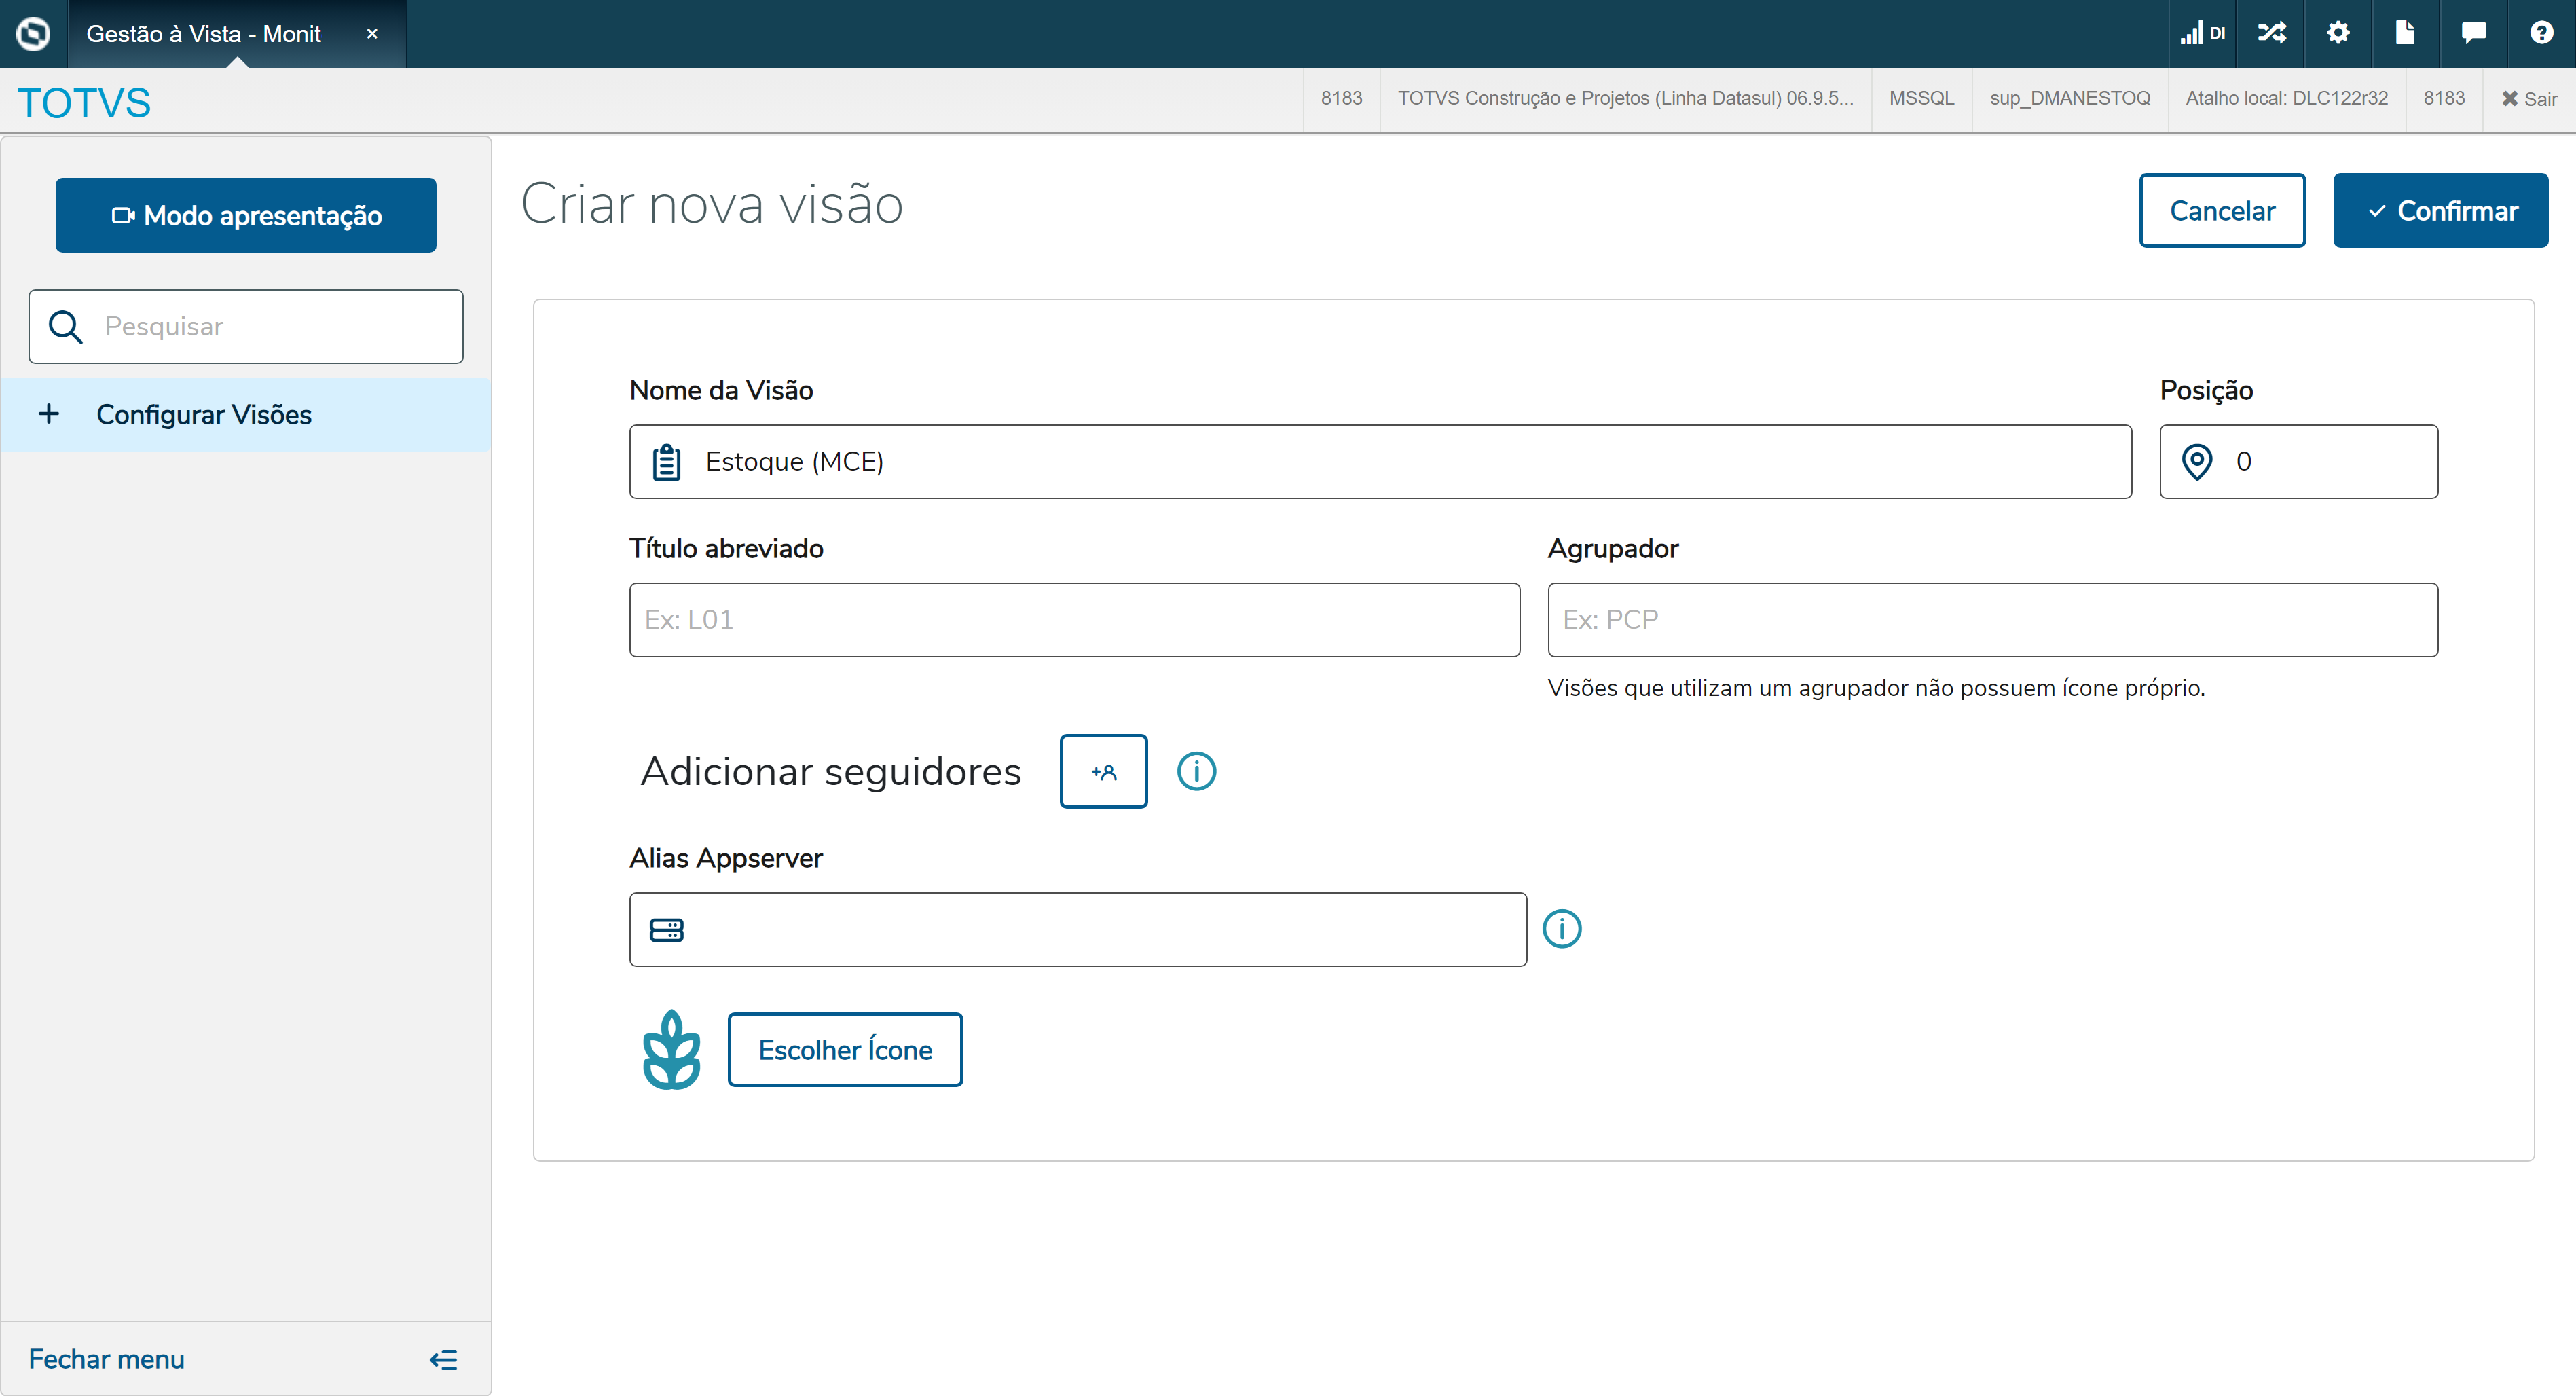Expand Configurar Visões with plus sign

(49, 414)
